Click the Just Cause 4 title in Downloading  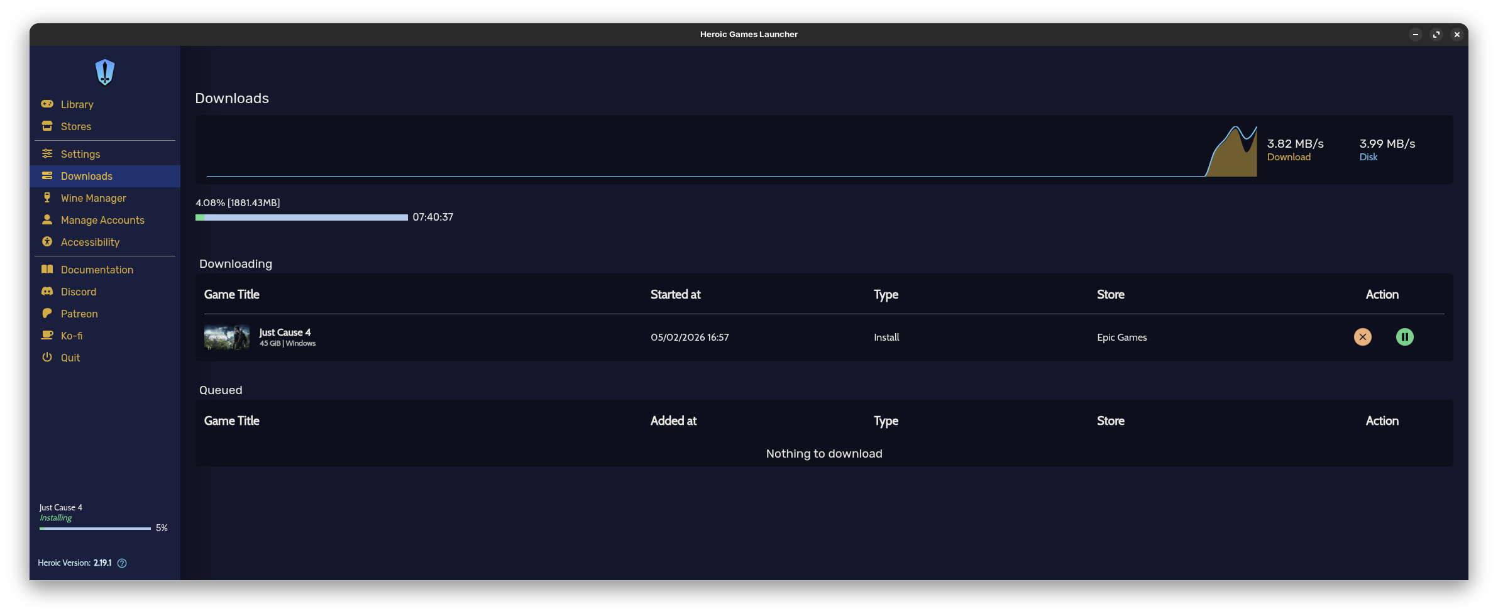click(x=285, y=333)
